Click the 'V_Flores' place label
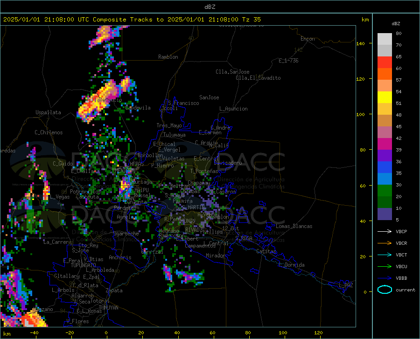Image resolution: width=420 pixels, height=339 pixels. pyautogui.click(x=77, y=321)
